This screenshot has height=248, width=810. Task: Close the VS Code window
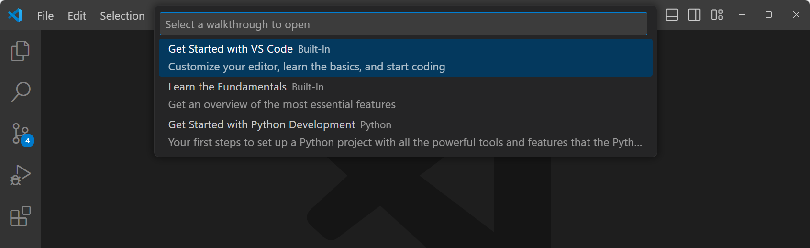(796, 15)
